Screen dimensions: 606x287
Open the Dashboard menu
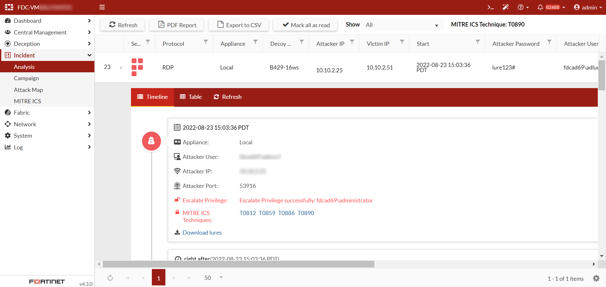pos(47,21)
